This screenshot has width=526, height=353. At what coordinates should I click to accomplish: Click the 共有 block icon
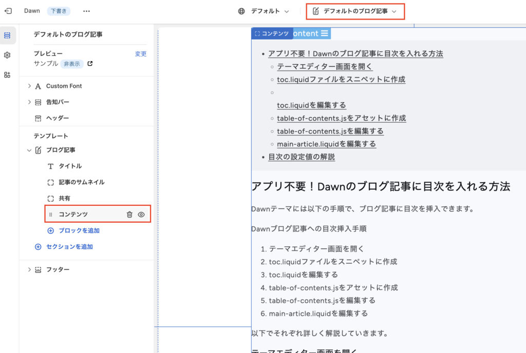click(50, 198)
